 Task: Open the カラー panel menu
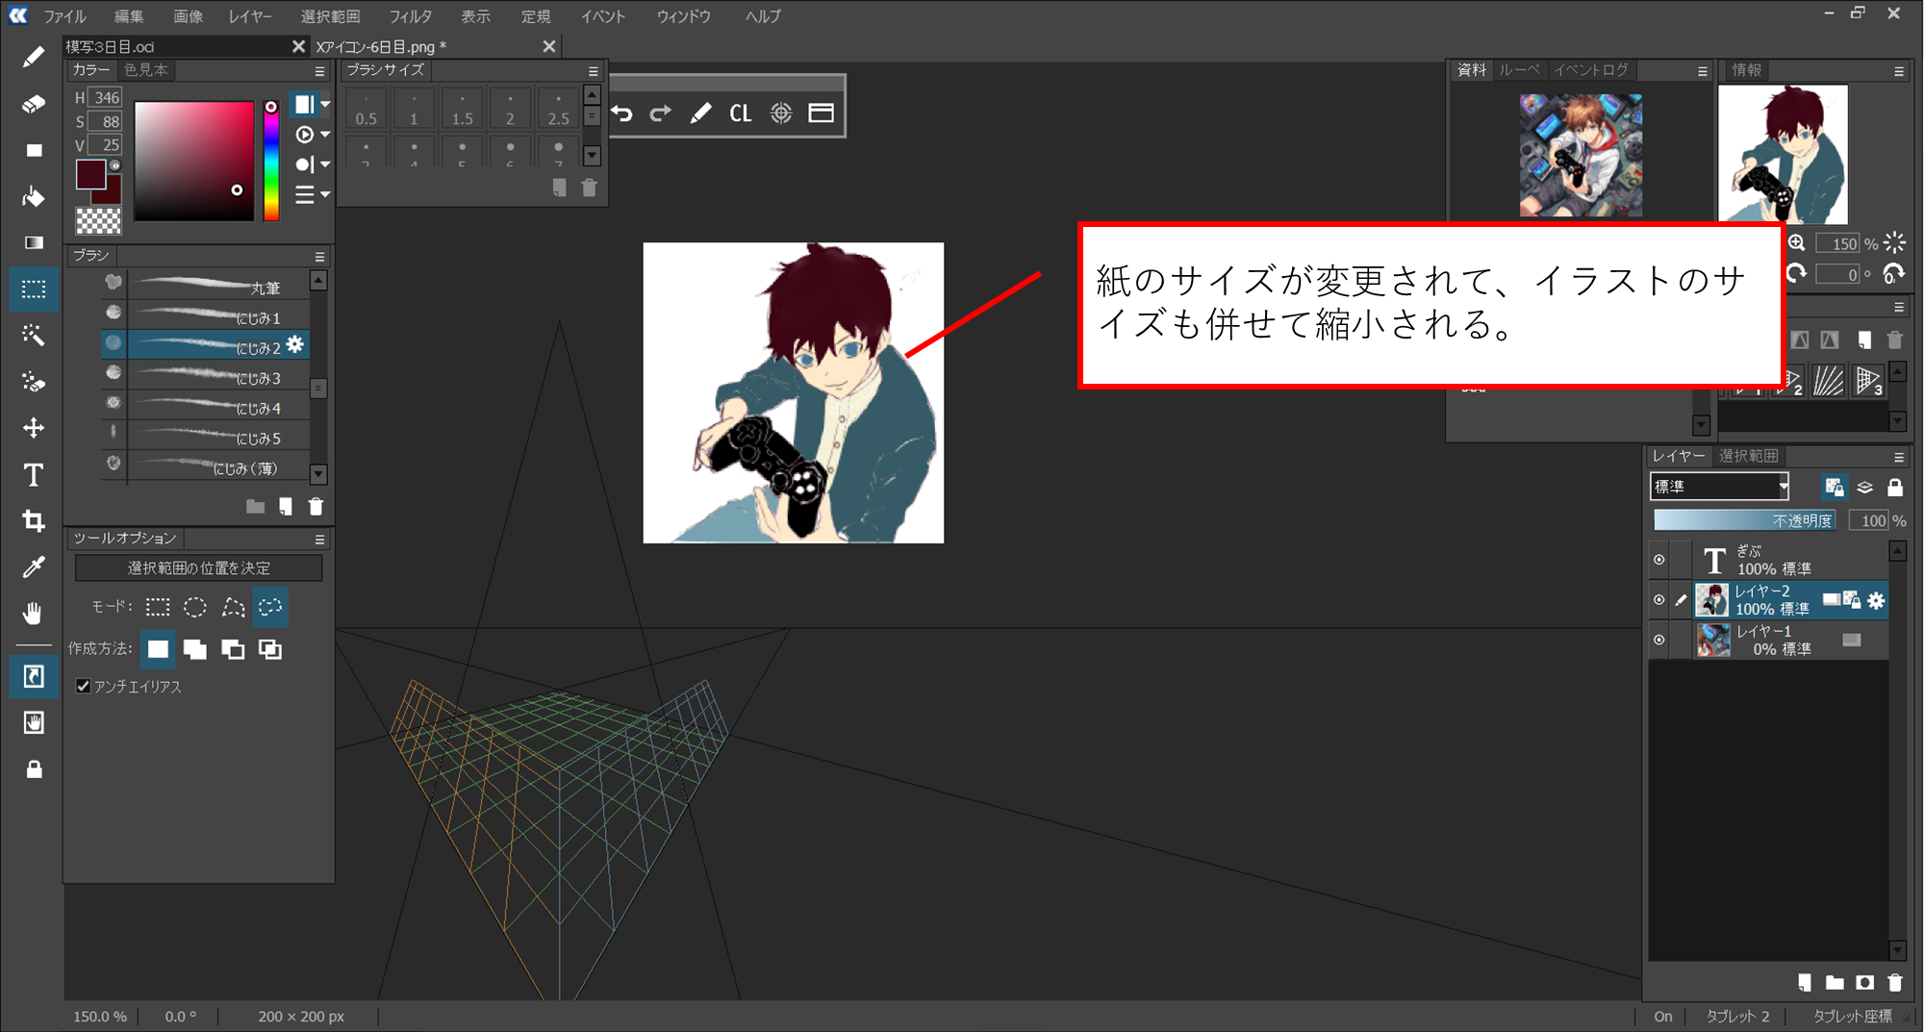click(x=319, y=71)
